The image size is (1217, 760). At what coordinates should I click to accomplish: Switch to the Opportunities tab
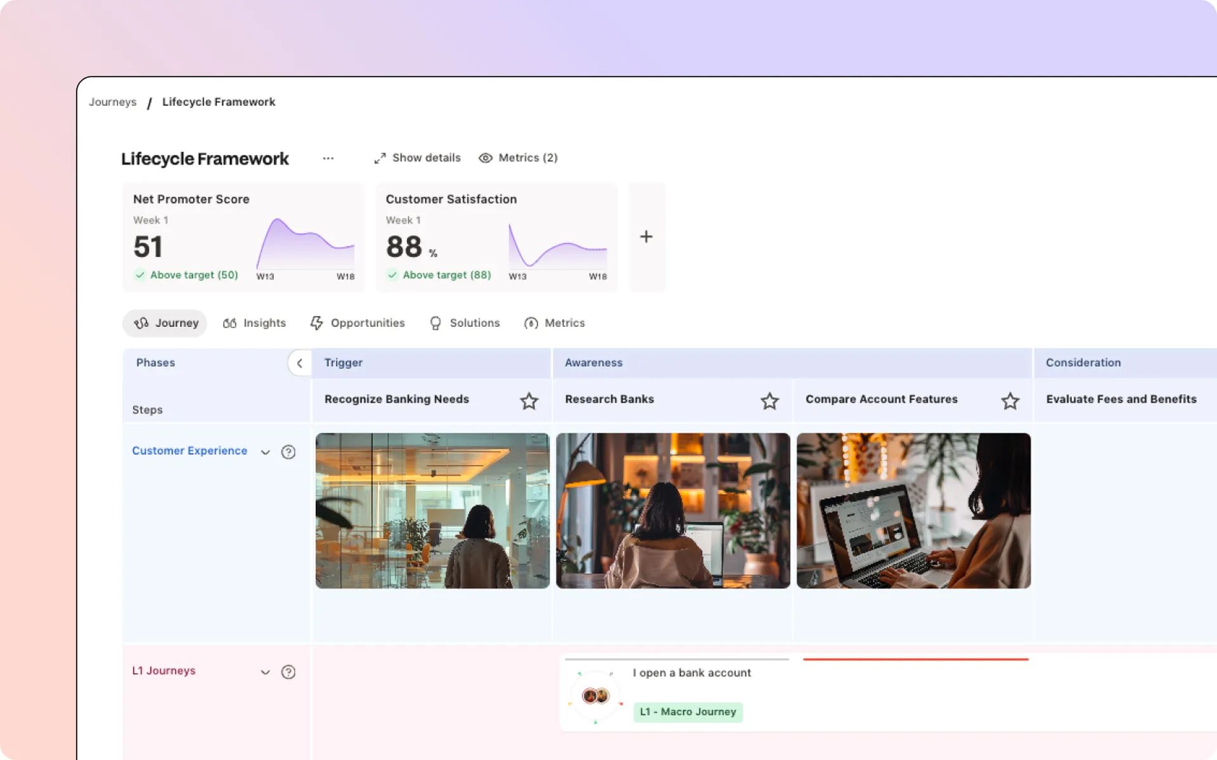click(x=357, y=323)
